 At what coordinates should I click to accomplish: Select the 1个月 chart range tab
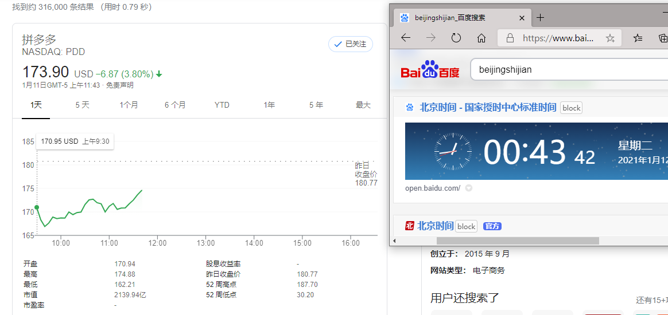point(129,105)
